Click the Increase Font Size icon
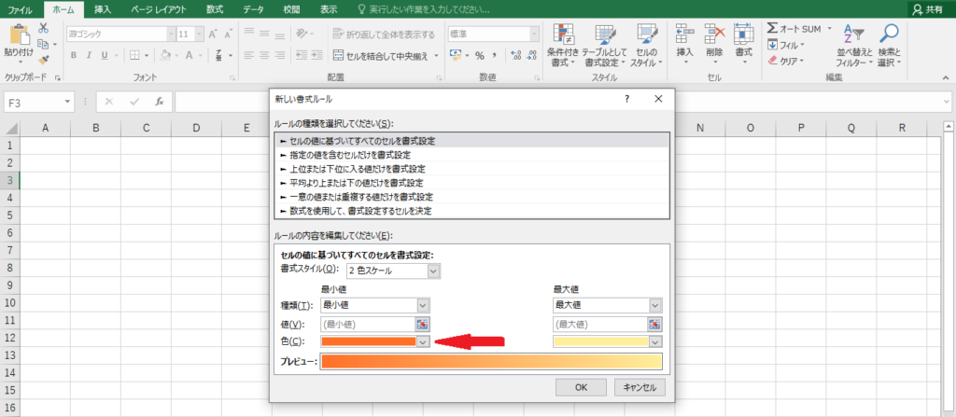Screen dimensions: 956x417 pos(214,35)
